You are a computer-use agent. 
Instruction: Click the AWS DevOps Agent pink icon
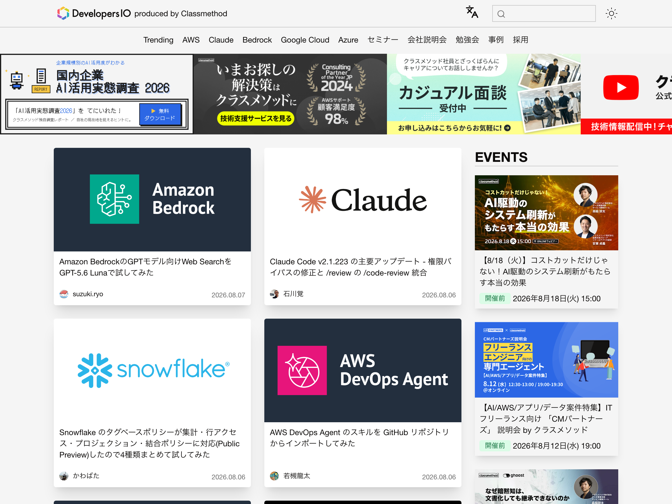302,370
